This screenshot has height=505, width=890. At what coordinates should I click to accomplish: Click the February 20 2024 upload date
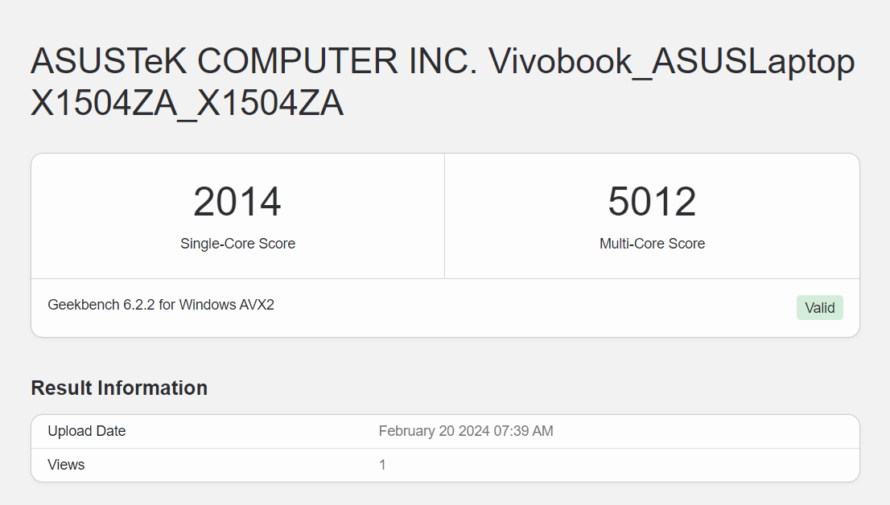point(466,431)
